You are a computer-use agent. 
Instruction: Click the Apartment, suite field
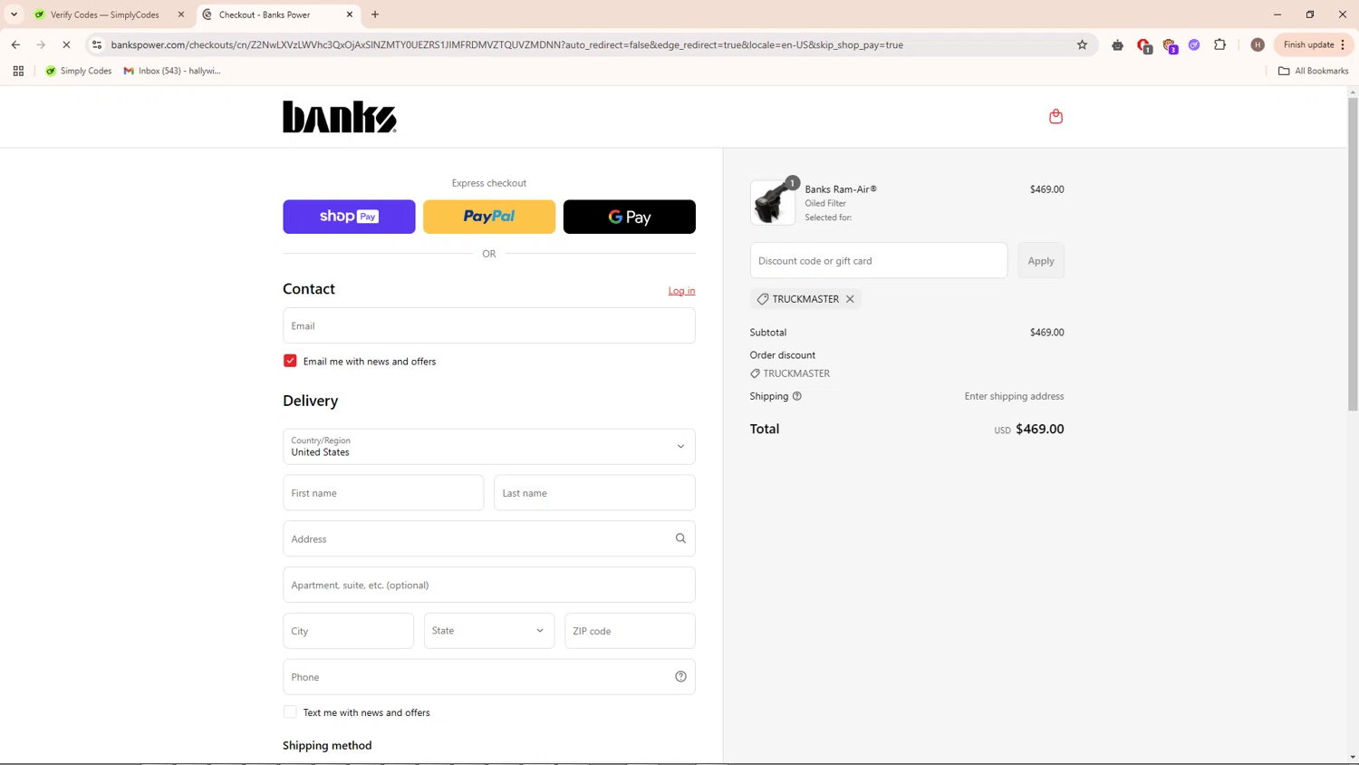click(x=489, y=585)
